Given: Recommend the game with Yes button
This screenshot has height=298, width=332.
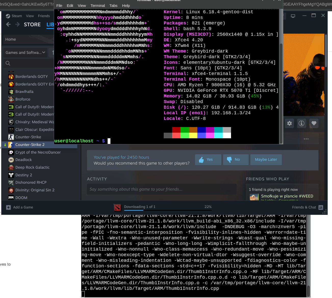Looking at the screenshot, I should [x=208, y=160].
